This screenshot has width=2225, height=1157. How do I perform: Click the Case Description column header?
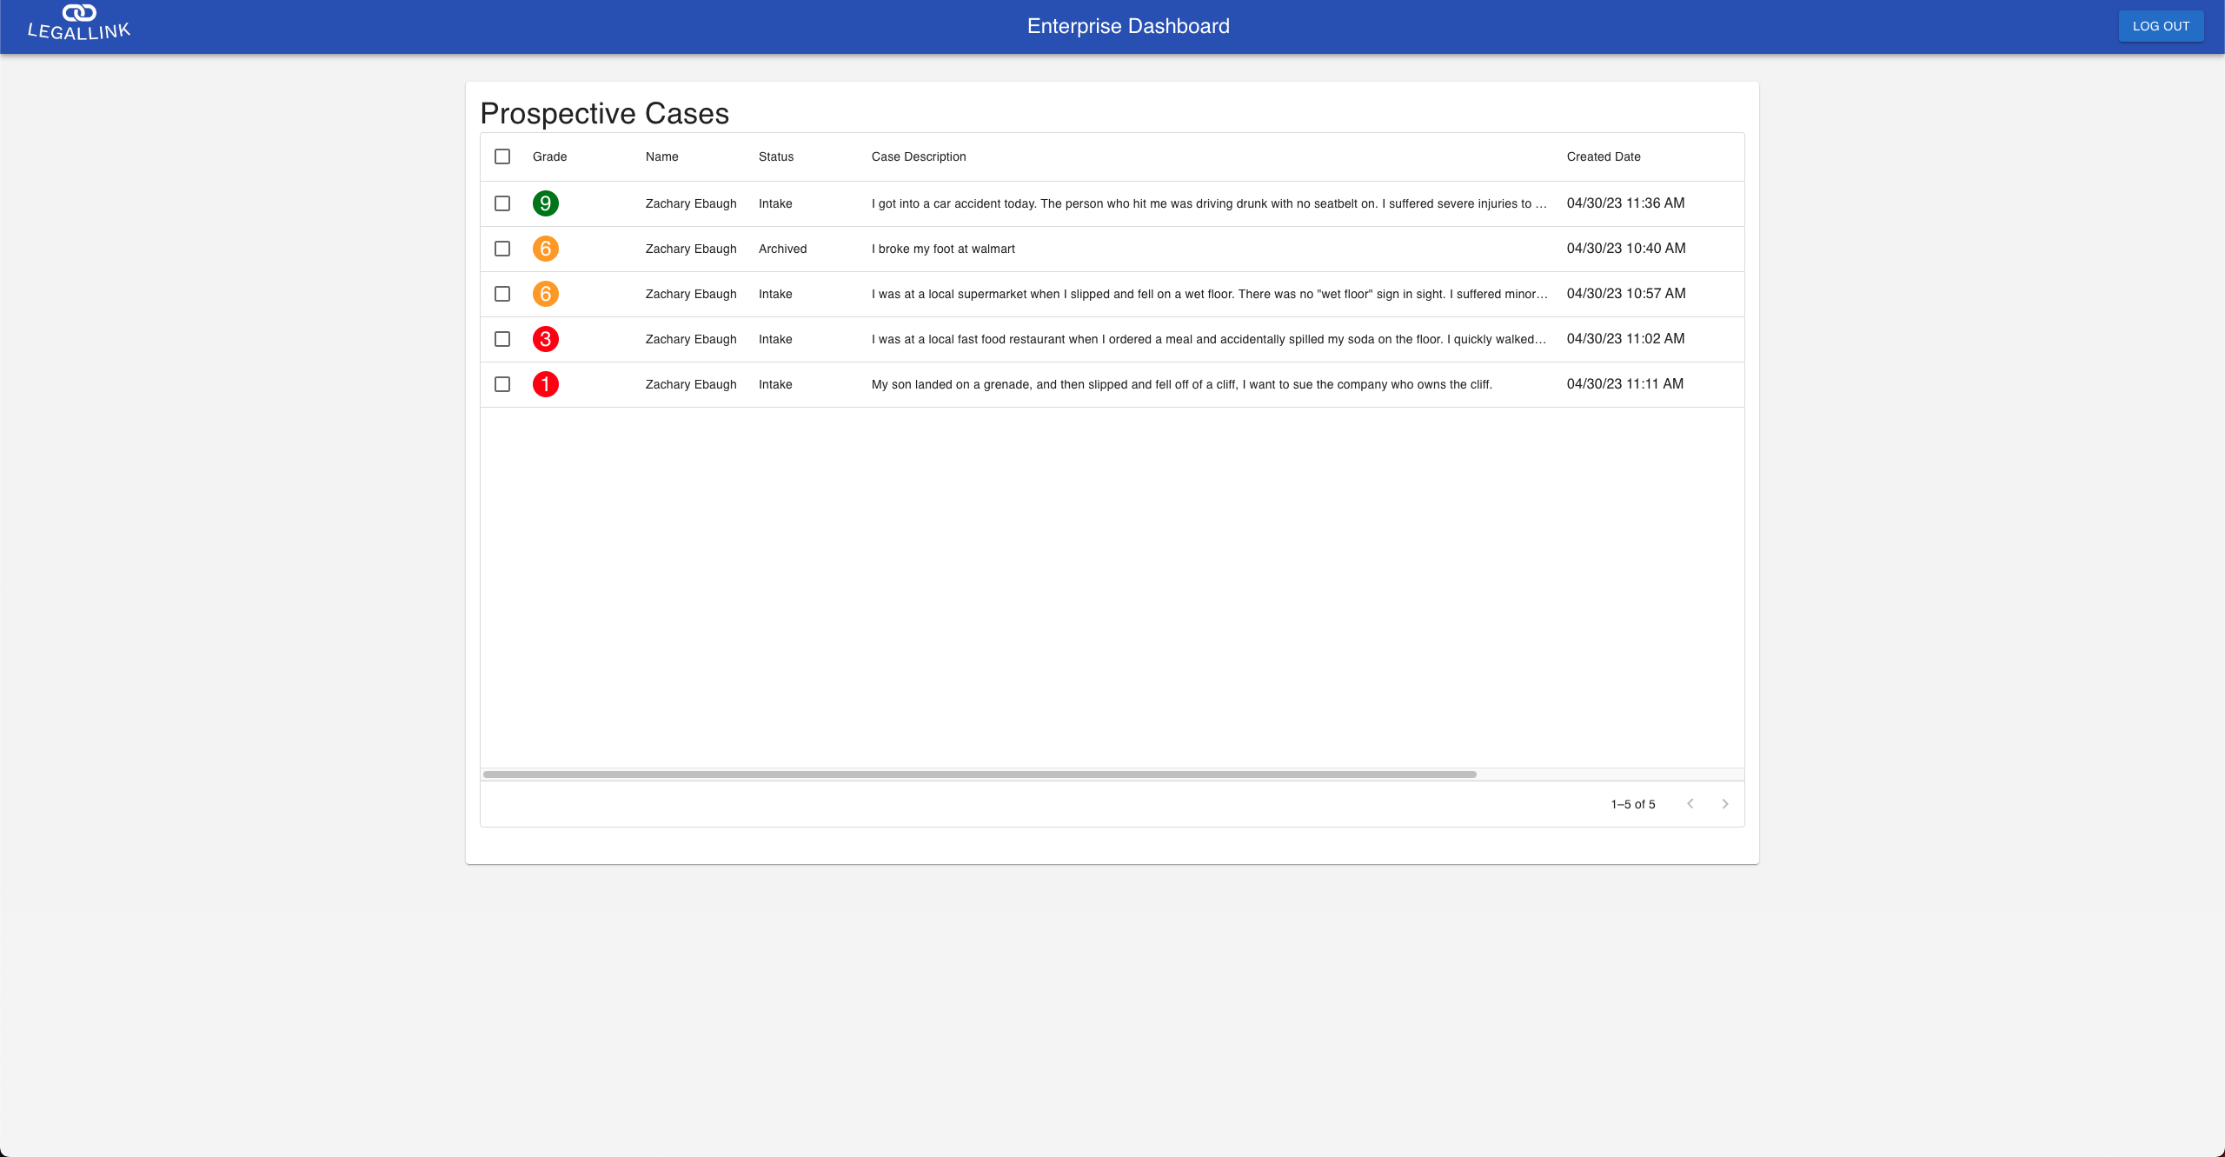tap(918, 156)
